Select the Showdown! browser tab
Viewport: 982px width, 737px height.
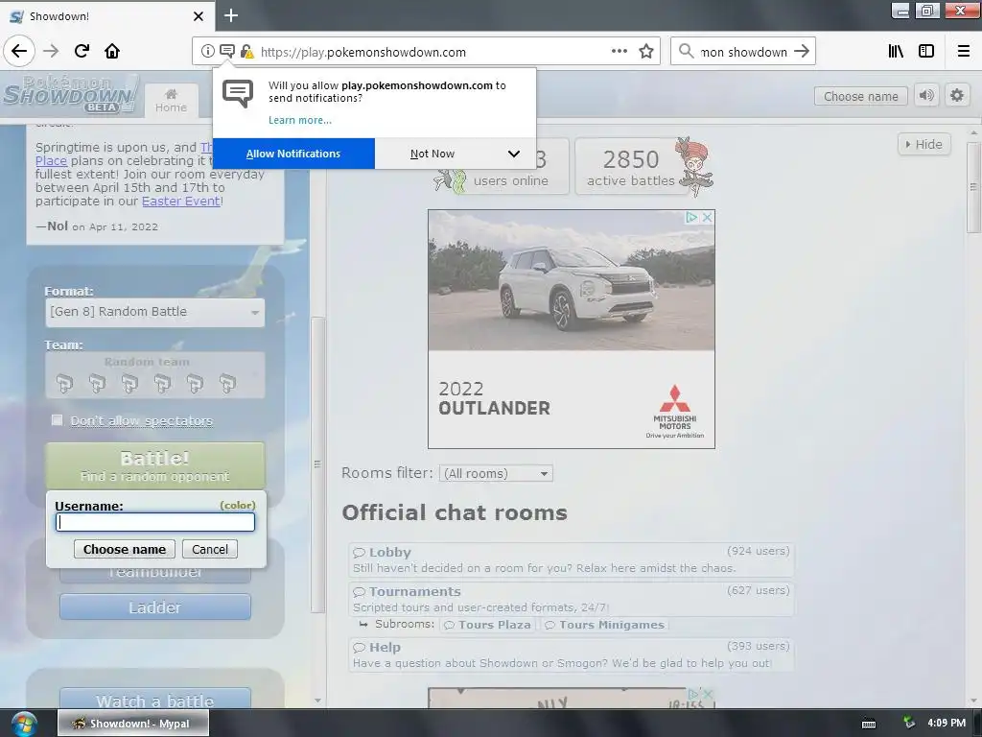click(106, 16)
